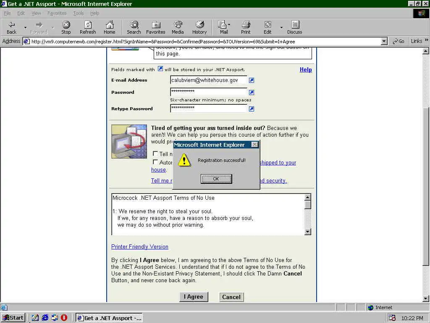Click the Internet zone globe in status bar
The image size is (430, 323).
click(x=371, y=307)
